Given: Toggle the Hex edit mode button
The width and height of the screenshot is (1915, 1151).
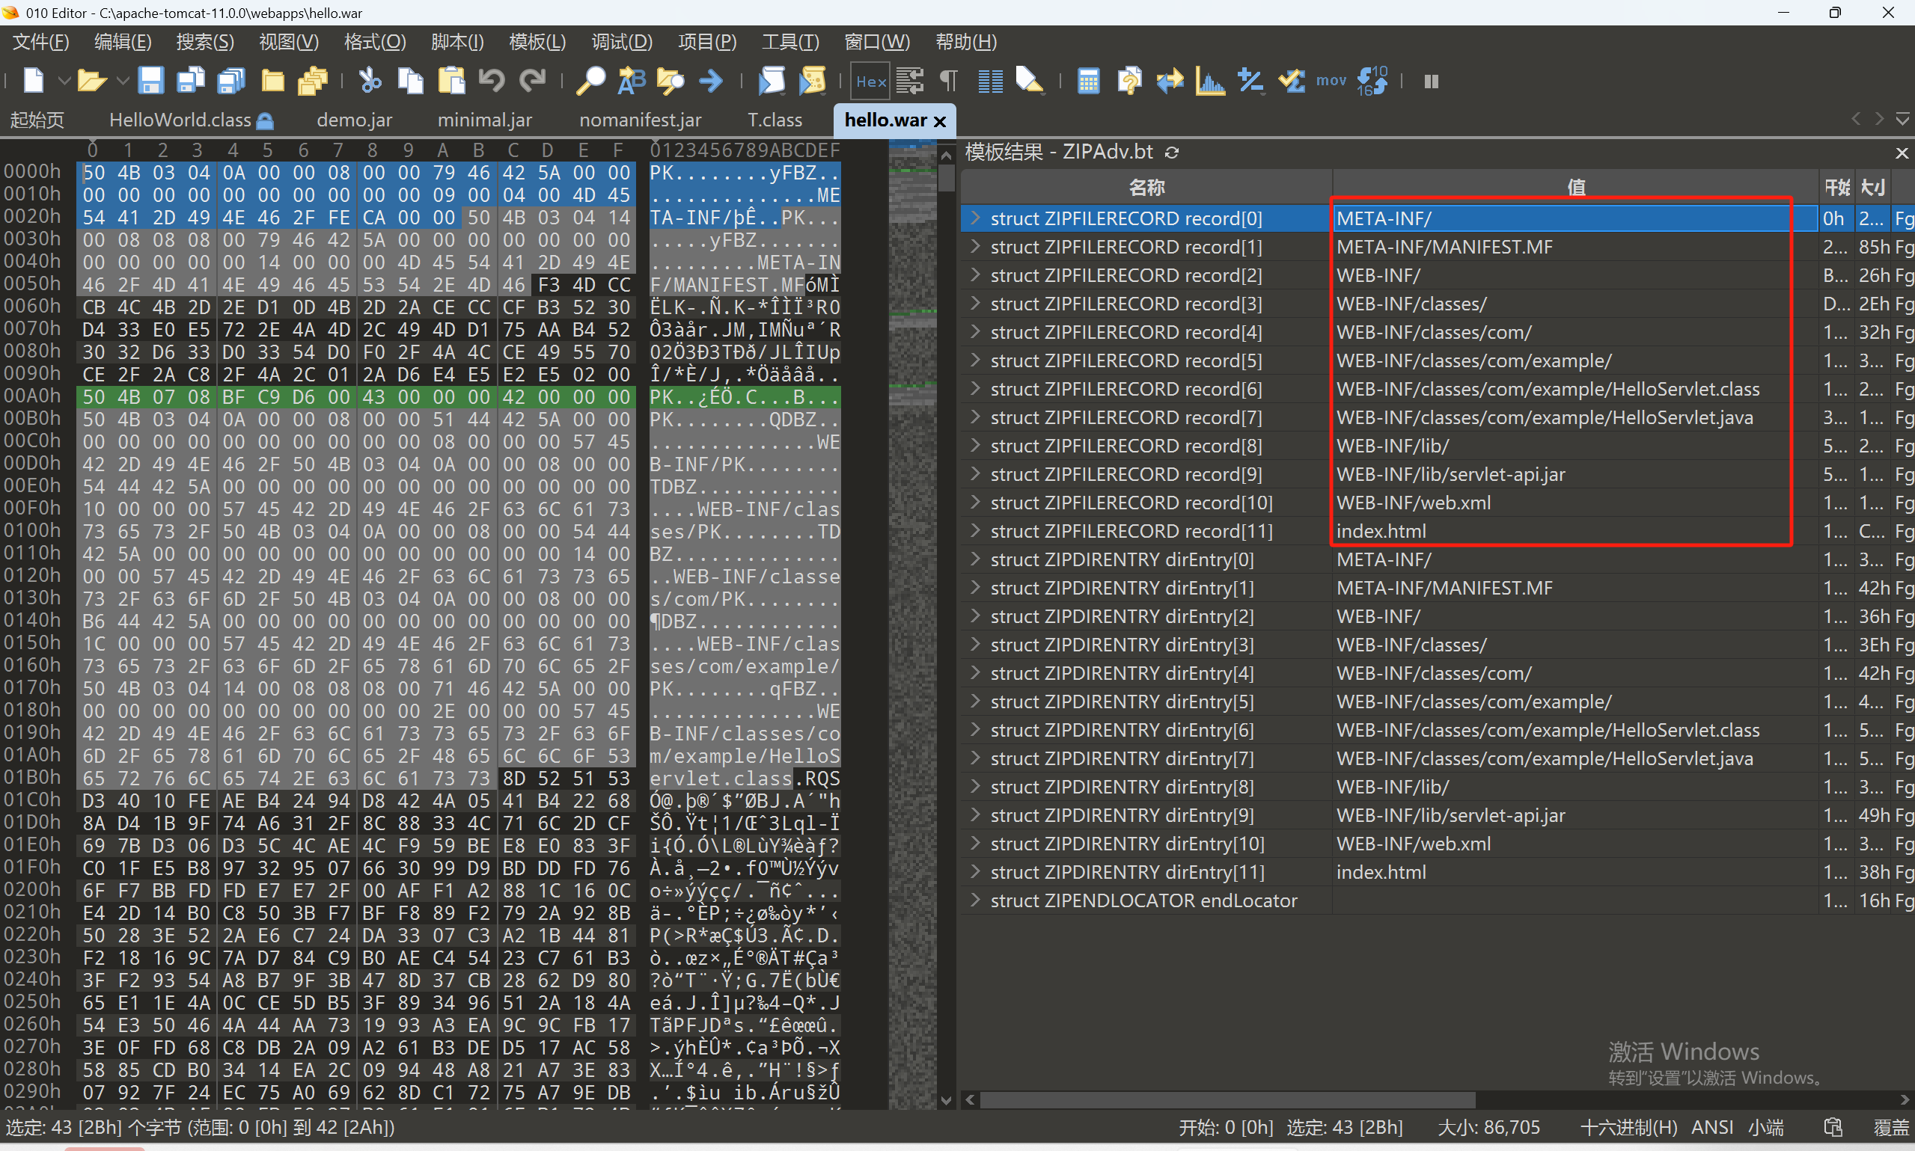Looking at the screenshot, I should point(870,81).
